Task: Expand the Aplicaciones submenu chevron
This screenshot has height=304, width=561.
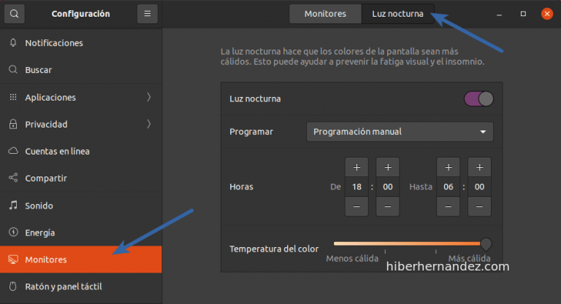Action: (149, 97)
